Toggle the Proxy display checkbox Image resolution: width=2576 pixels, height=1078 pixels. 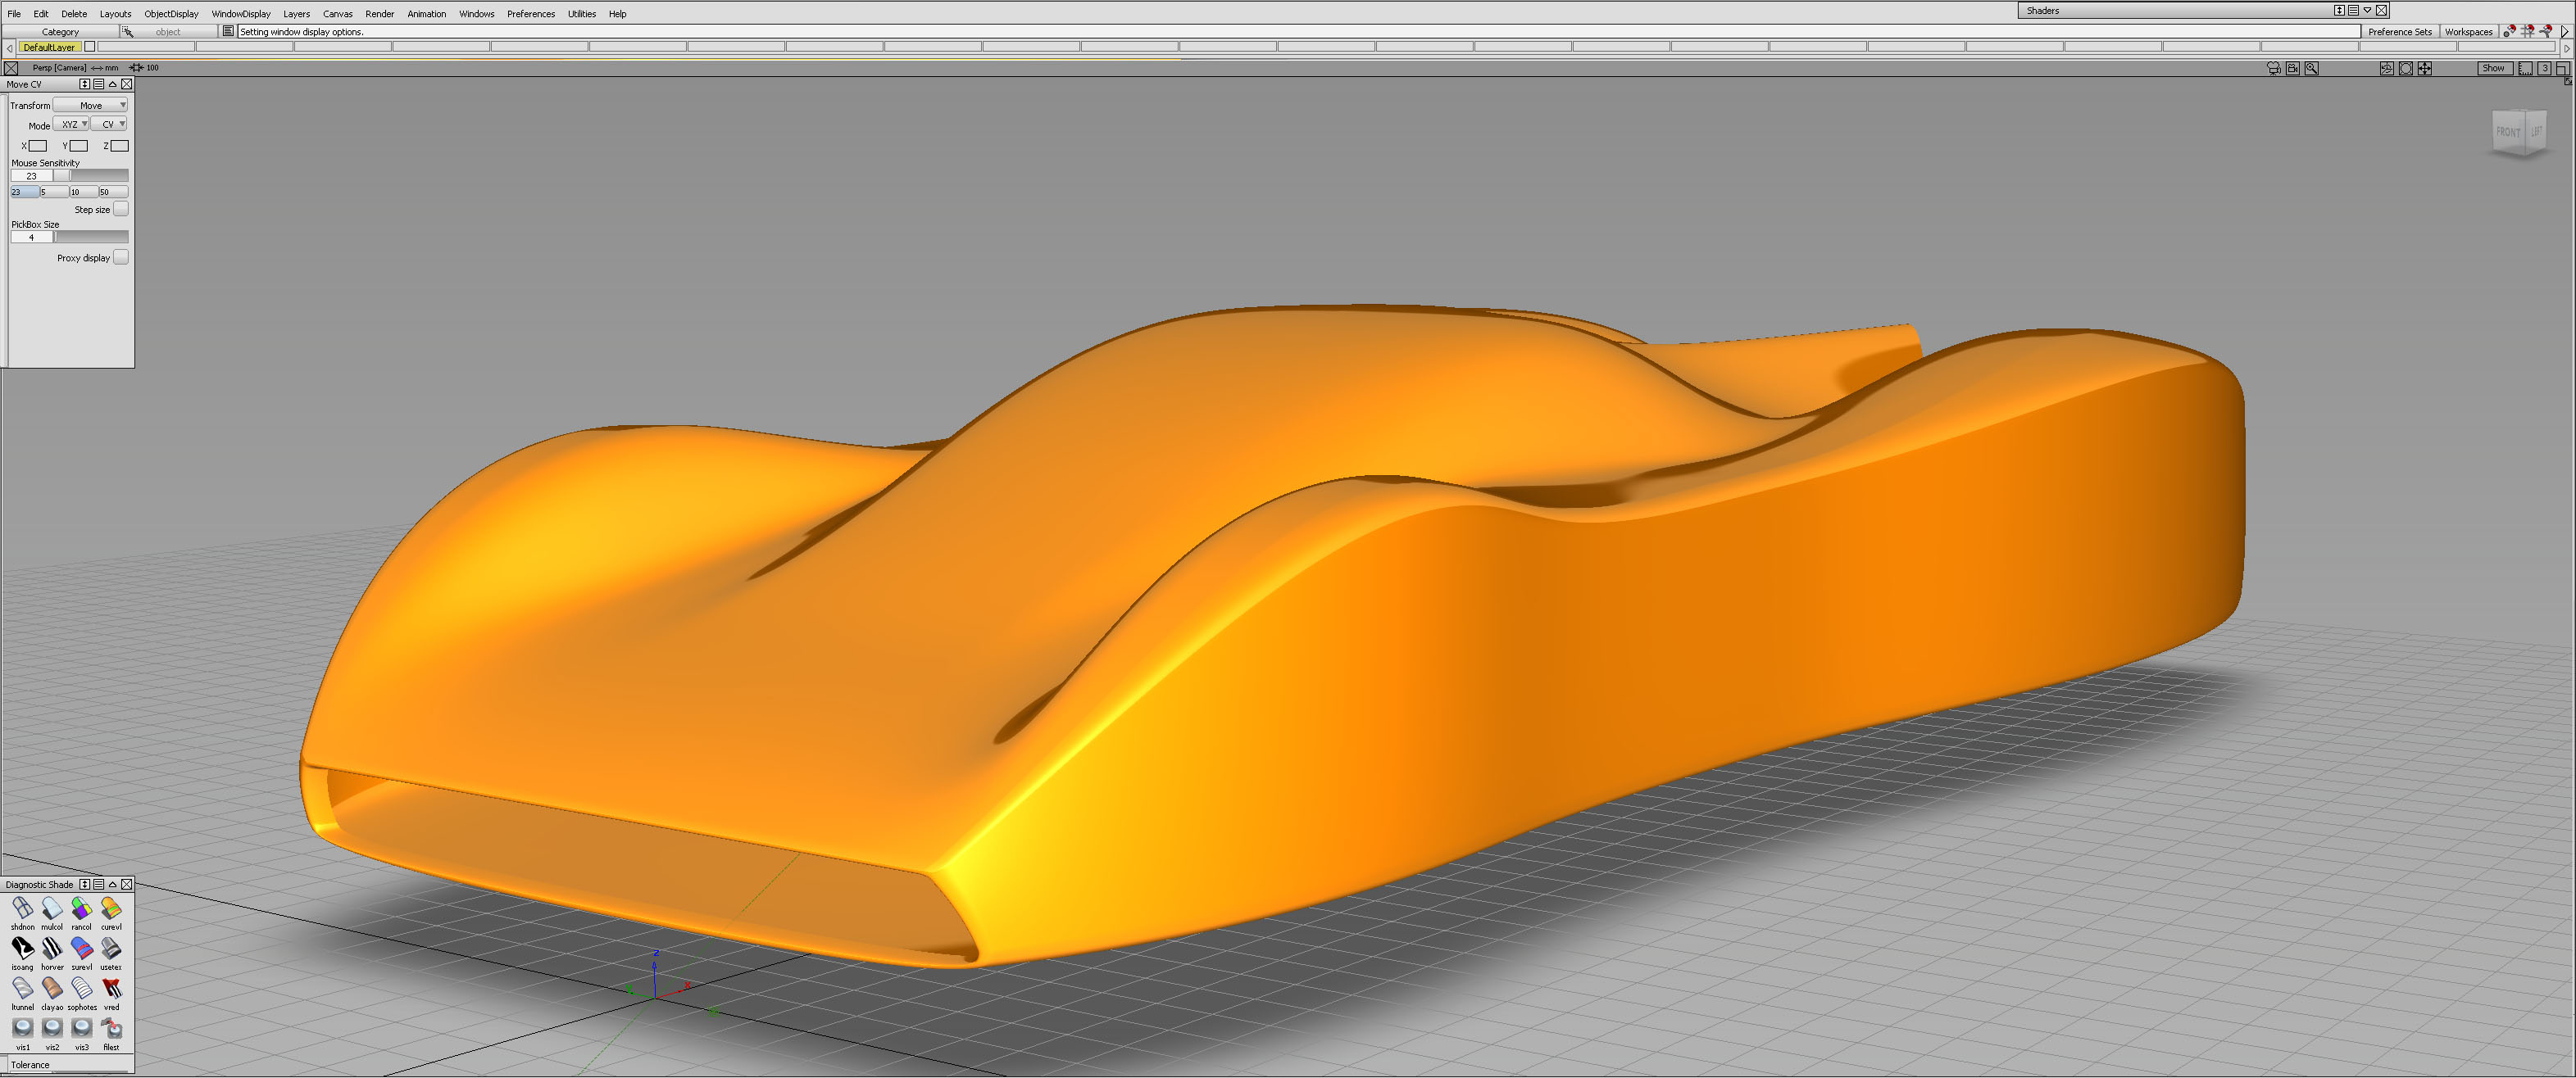pyautogui.click(x=120, y=258)
